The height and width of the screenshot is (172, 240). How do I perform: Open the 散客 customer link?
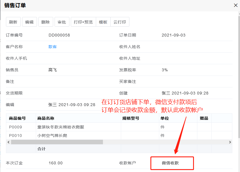(53, 47)
